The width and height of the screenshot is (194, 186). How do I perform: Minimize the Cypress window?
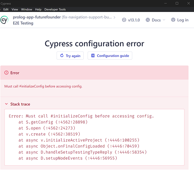coord(166,3)
